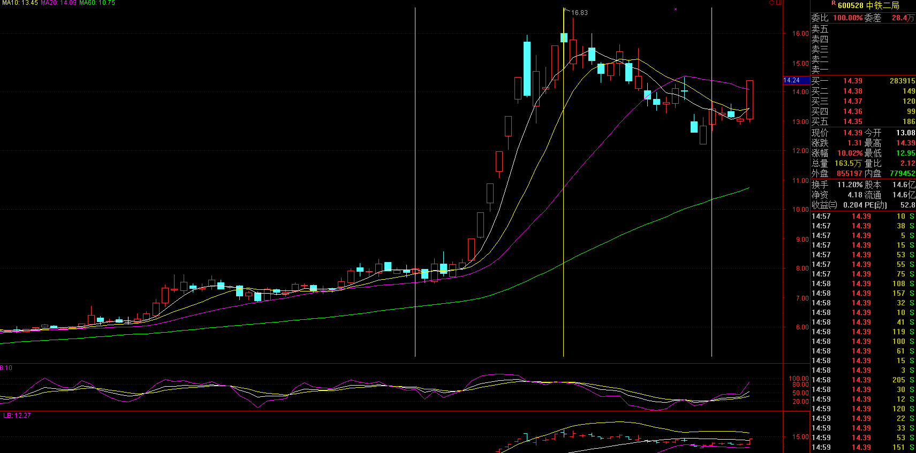Select the green MA60 indicator label
916x453 pixels.
pos(97,3)
